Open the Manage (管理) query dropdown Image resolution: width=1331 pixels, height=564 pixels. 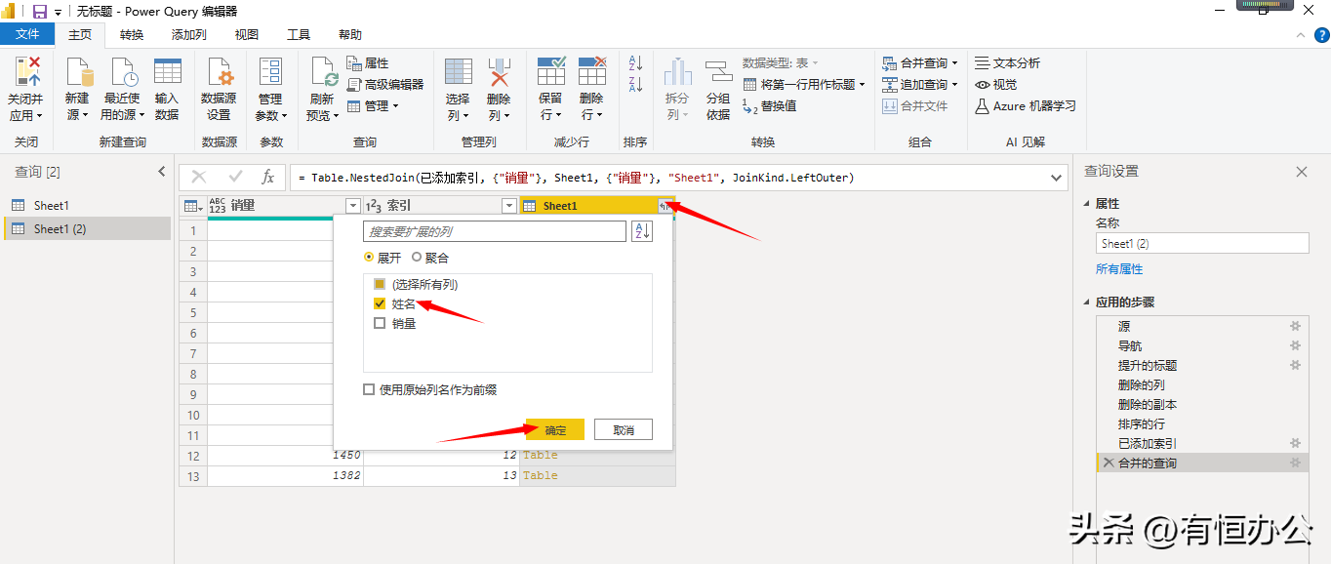coord(373,106)
